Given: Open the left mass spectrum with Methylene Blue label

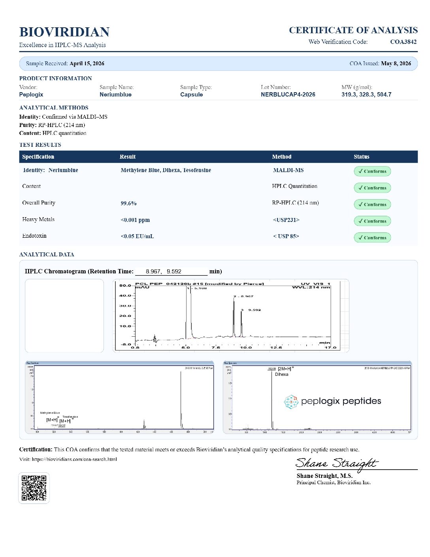Looking at the screenshot, I should 120,397.
